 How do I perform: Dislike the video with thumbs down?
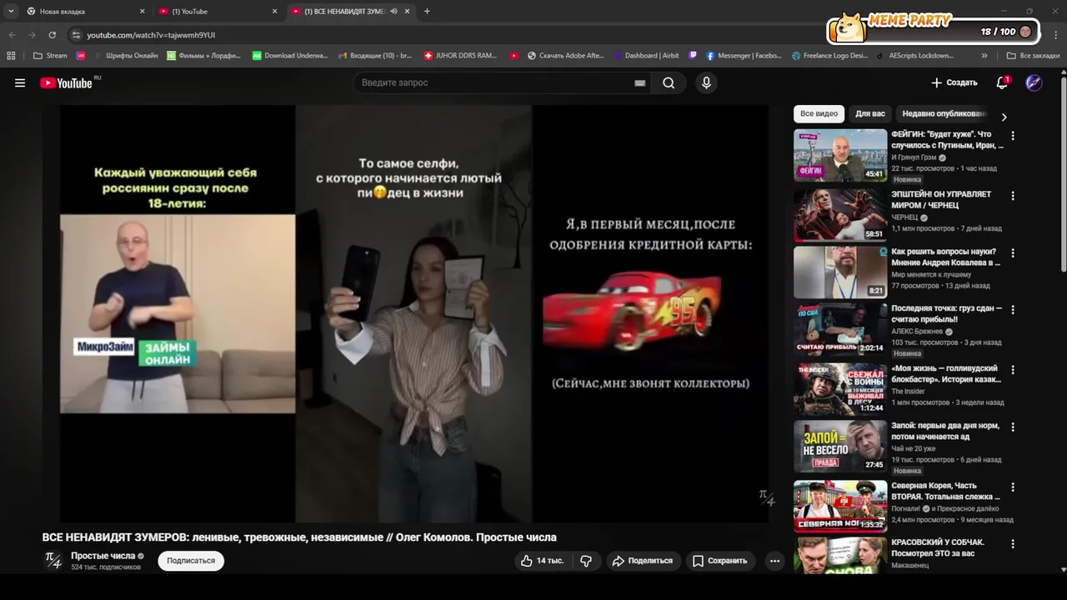[586, 561]
